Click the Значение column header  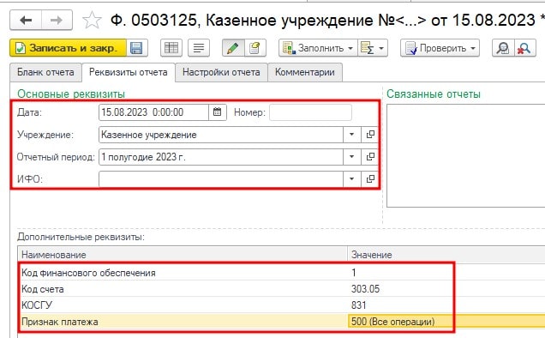[x=446, y=255]
